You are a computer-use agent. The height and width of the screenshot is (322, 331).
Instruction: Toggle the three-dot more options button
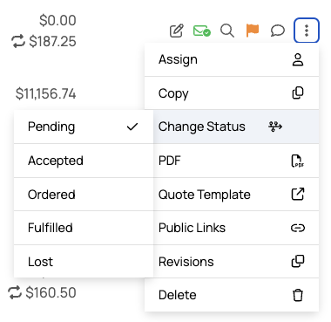[x=307, y=31]
